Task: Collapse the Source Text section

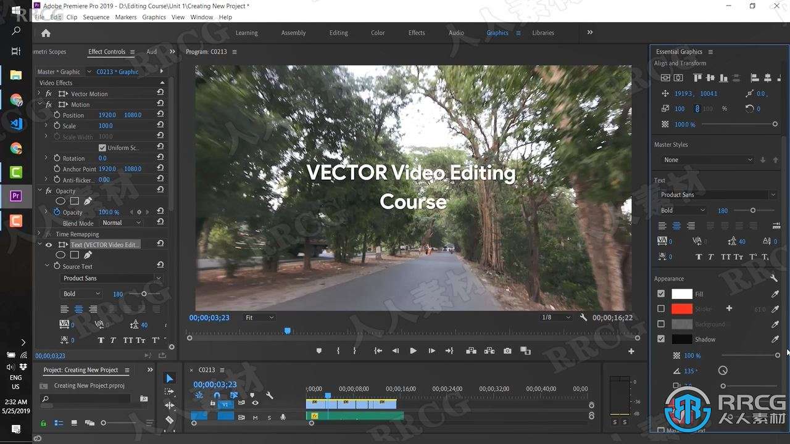Action: [47, 266]
